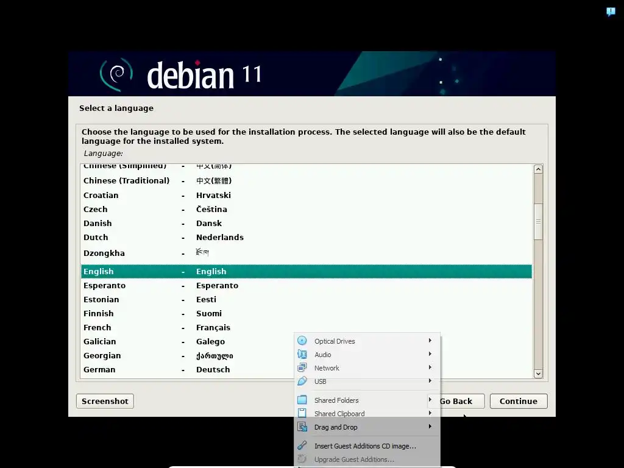This screenshot has height=468, width=624.
Task: Click the Audio speaker icon
Action: (302, 354)
